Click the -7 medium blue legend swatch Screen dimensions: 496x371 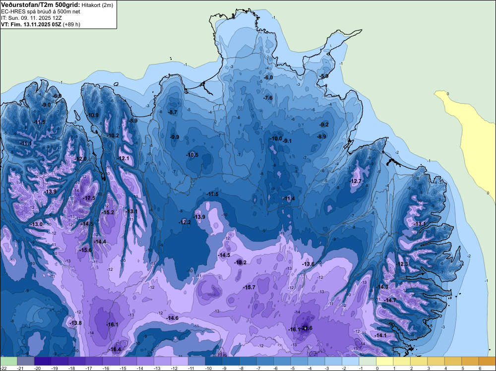click(265, 361)
